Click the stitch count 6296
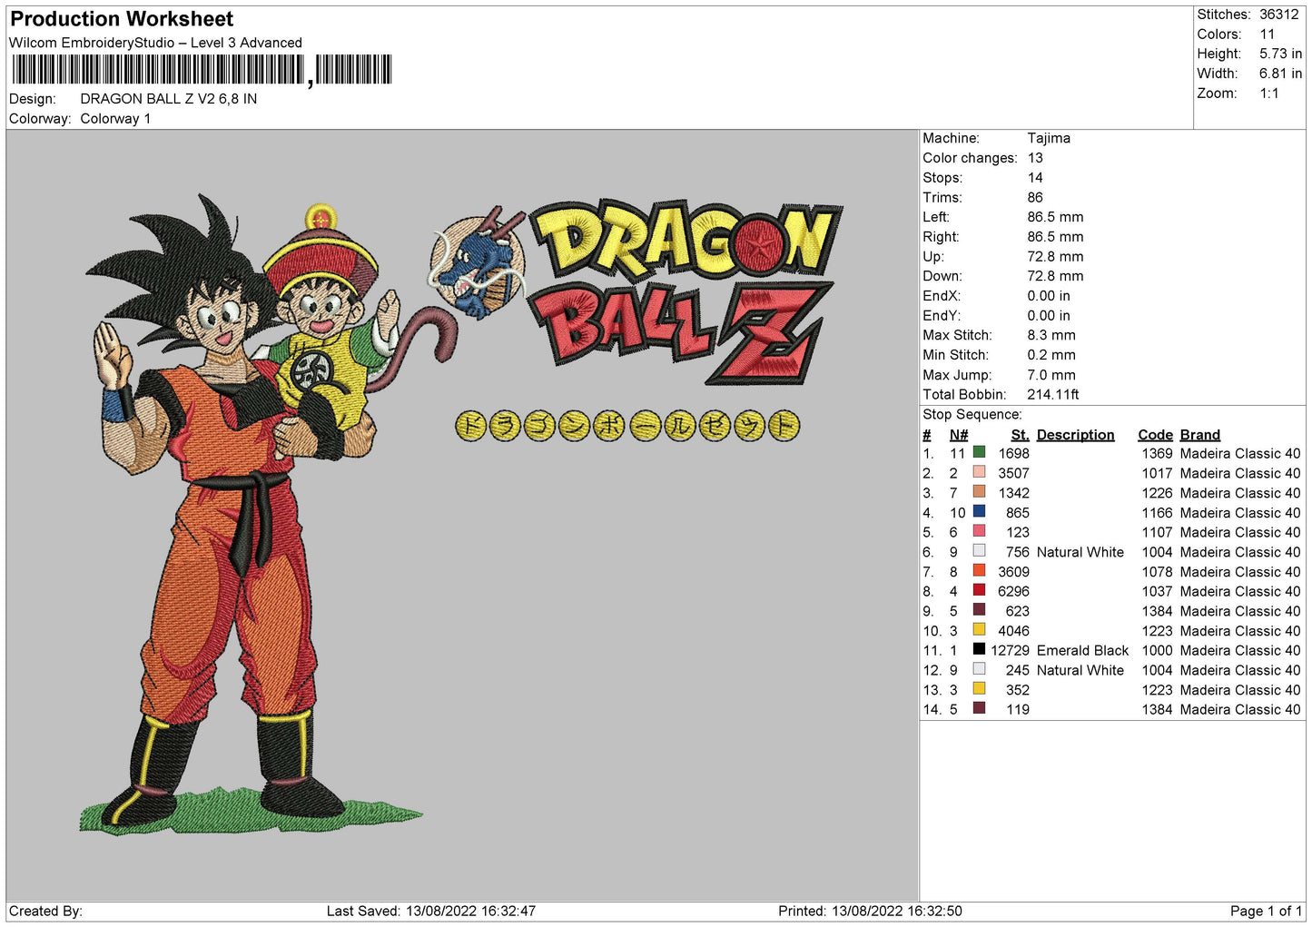Image resolution: width=1312 pixels, height=927 pixels. [x=1013, y=591]
